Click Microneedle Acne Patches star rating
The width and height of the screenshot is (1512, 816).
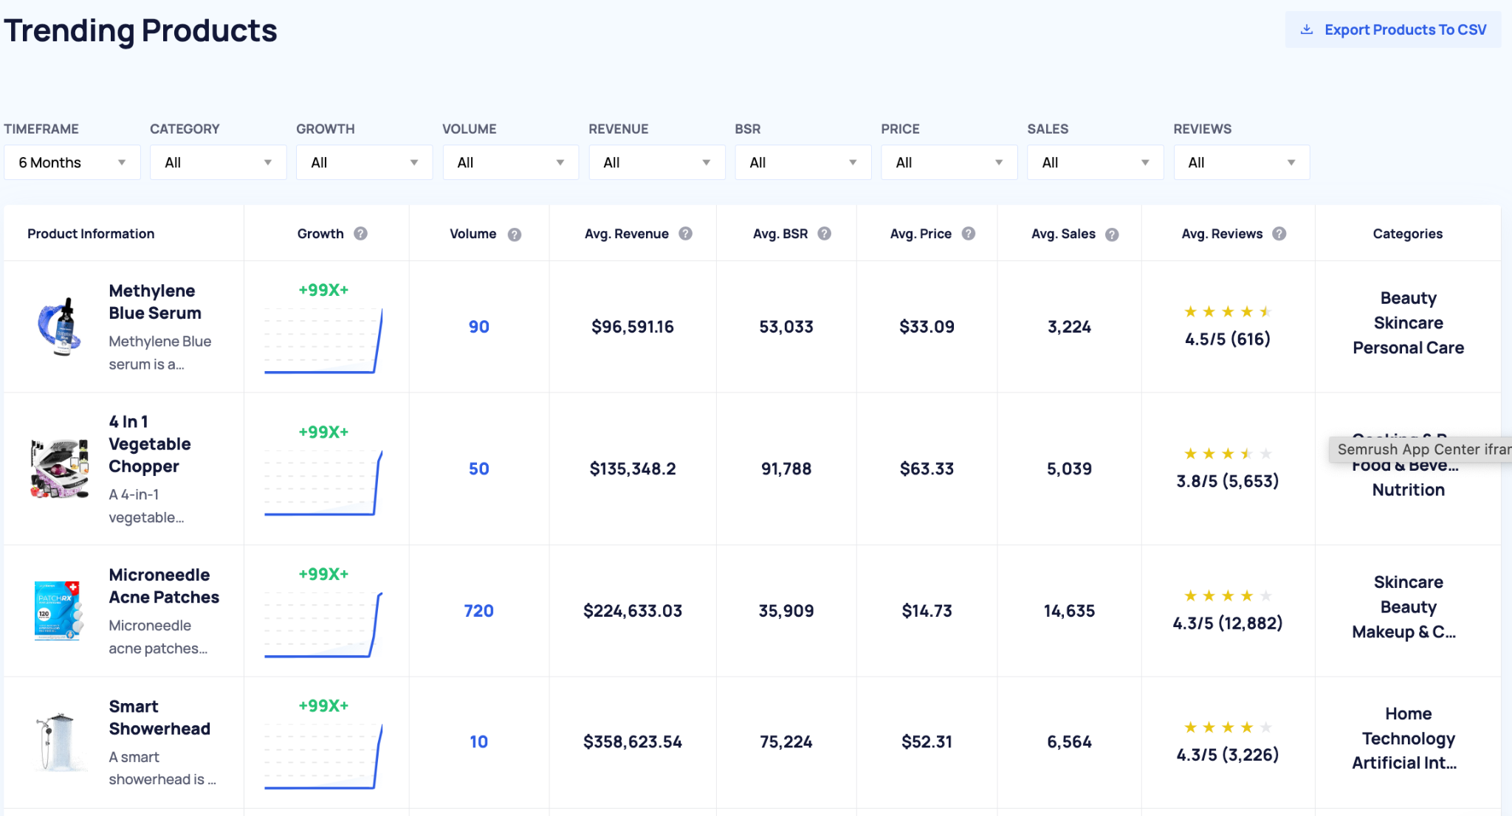point(1228,596)
